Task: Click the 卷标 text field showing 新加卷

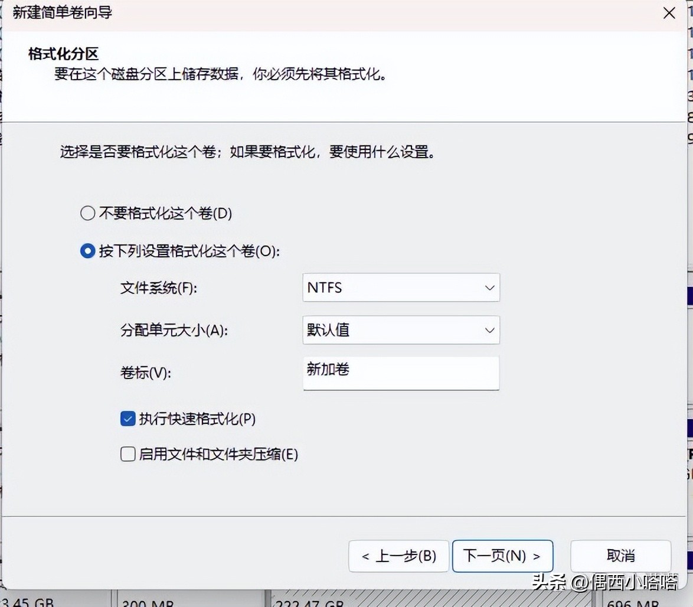Action: (x=401, y=373)
